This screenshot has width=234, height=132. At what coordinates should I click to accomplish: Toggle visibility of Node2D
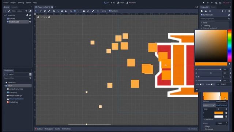(x=30, y=15)
